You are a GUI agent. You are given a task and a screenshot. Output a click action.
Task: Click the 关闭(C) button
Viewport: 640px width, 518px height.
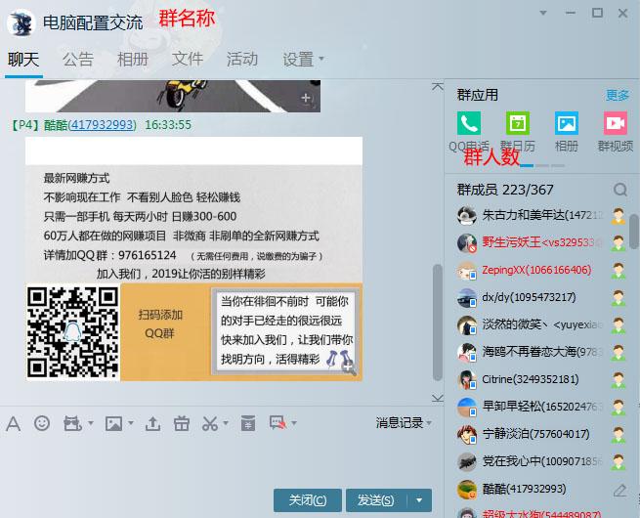[308, 500]
